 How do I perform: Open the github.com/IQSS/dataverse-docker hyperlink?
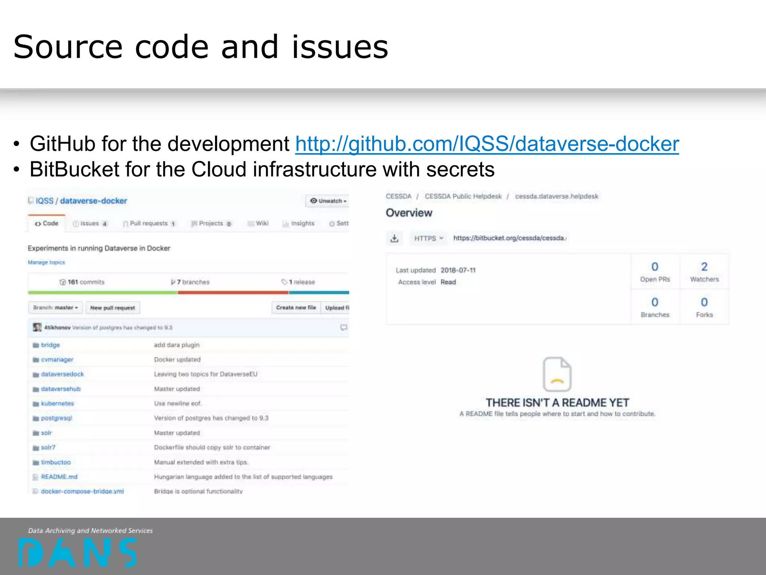click(x=487, y=144)
